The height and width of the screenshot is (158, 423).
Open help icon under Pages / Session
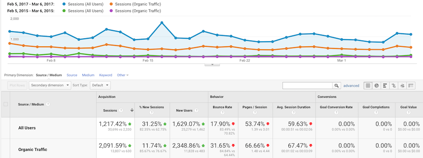click(255, 112)
